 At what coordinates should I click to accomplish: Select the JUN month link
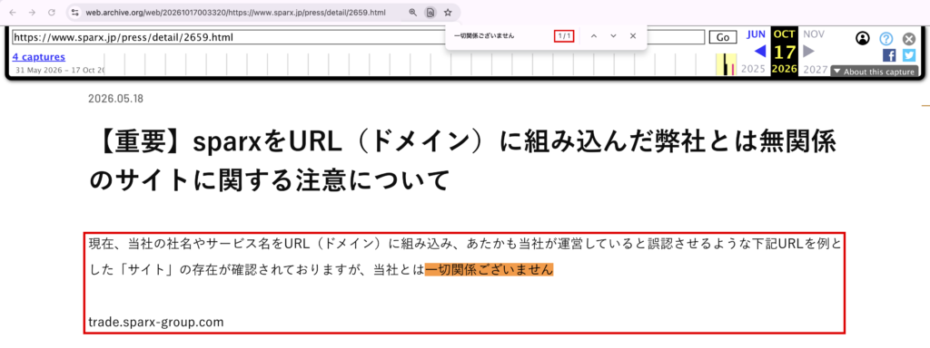pyautogui.click(x=757, y=34)
